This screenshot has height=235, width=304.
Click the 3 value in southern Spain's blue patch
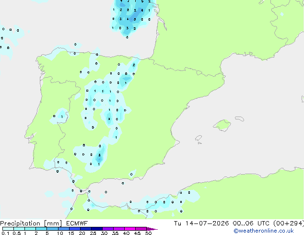(x=99, y=155)
